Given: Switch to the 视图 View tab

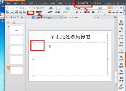Looking at the screenshot, I should tap(60, 4).
